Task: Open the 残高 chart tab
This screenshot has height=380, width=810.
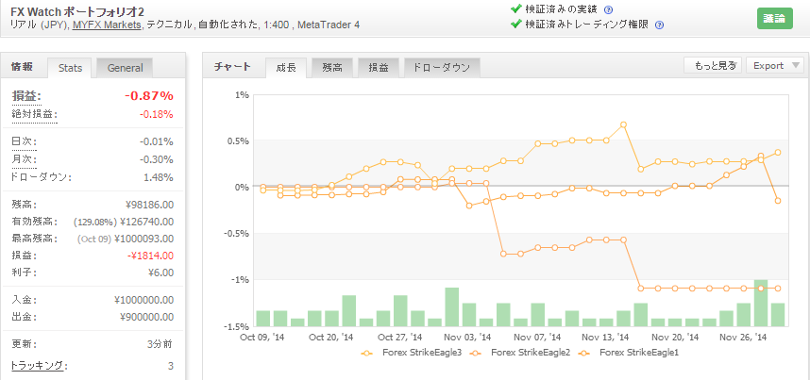Action: [x=331, y=67]
